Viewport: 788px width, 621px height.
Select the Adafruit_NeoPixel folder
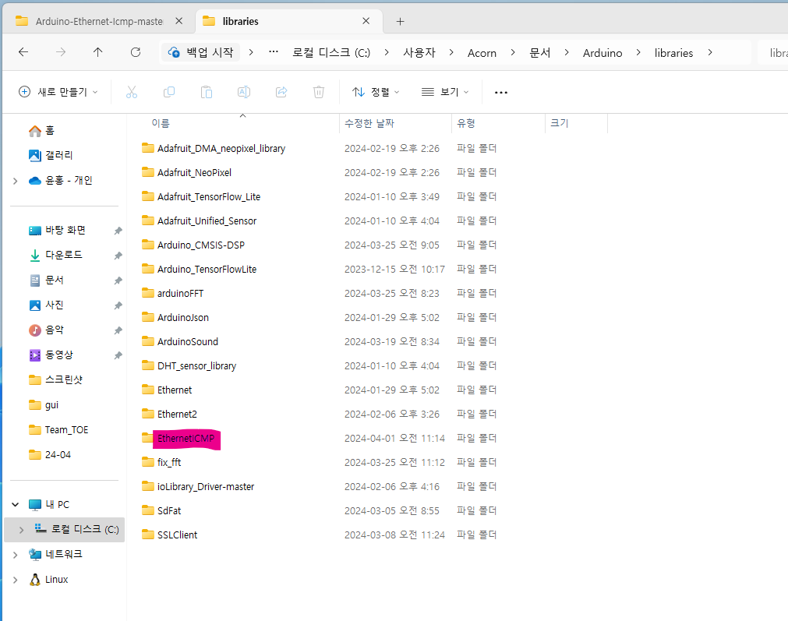tap(194, 173)
